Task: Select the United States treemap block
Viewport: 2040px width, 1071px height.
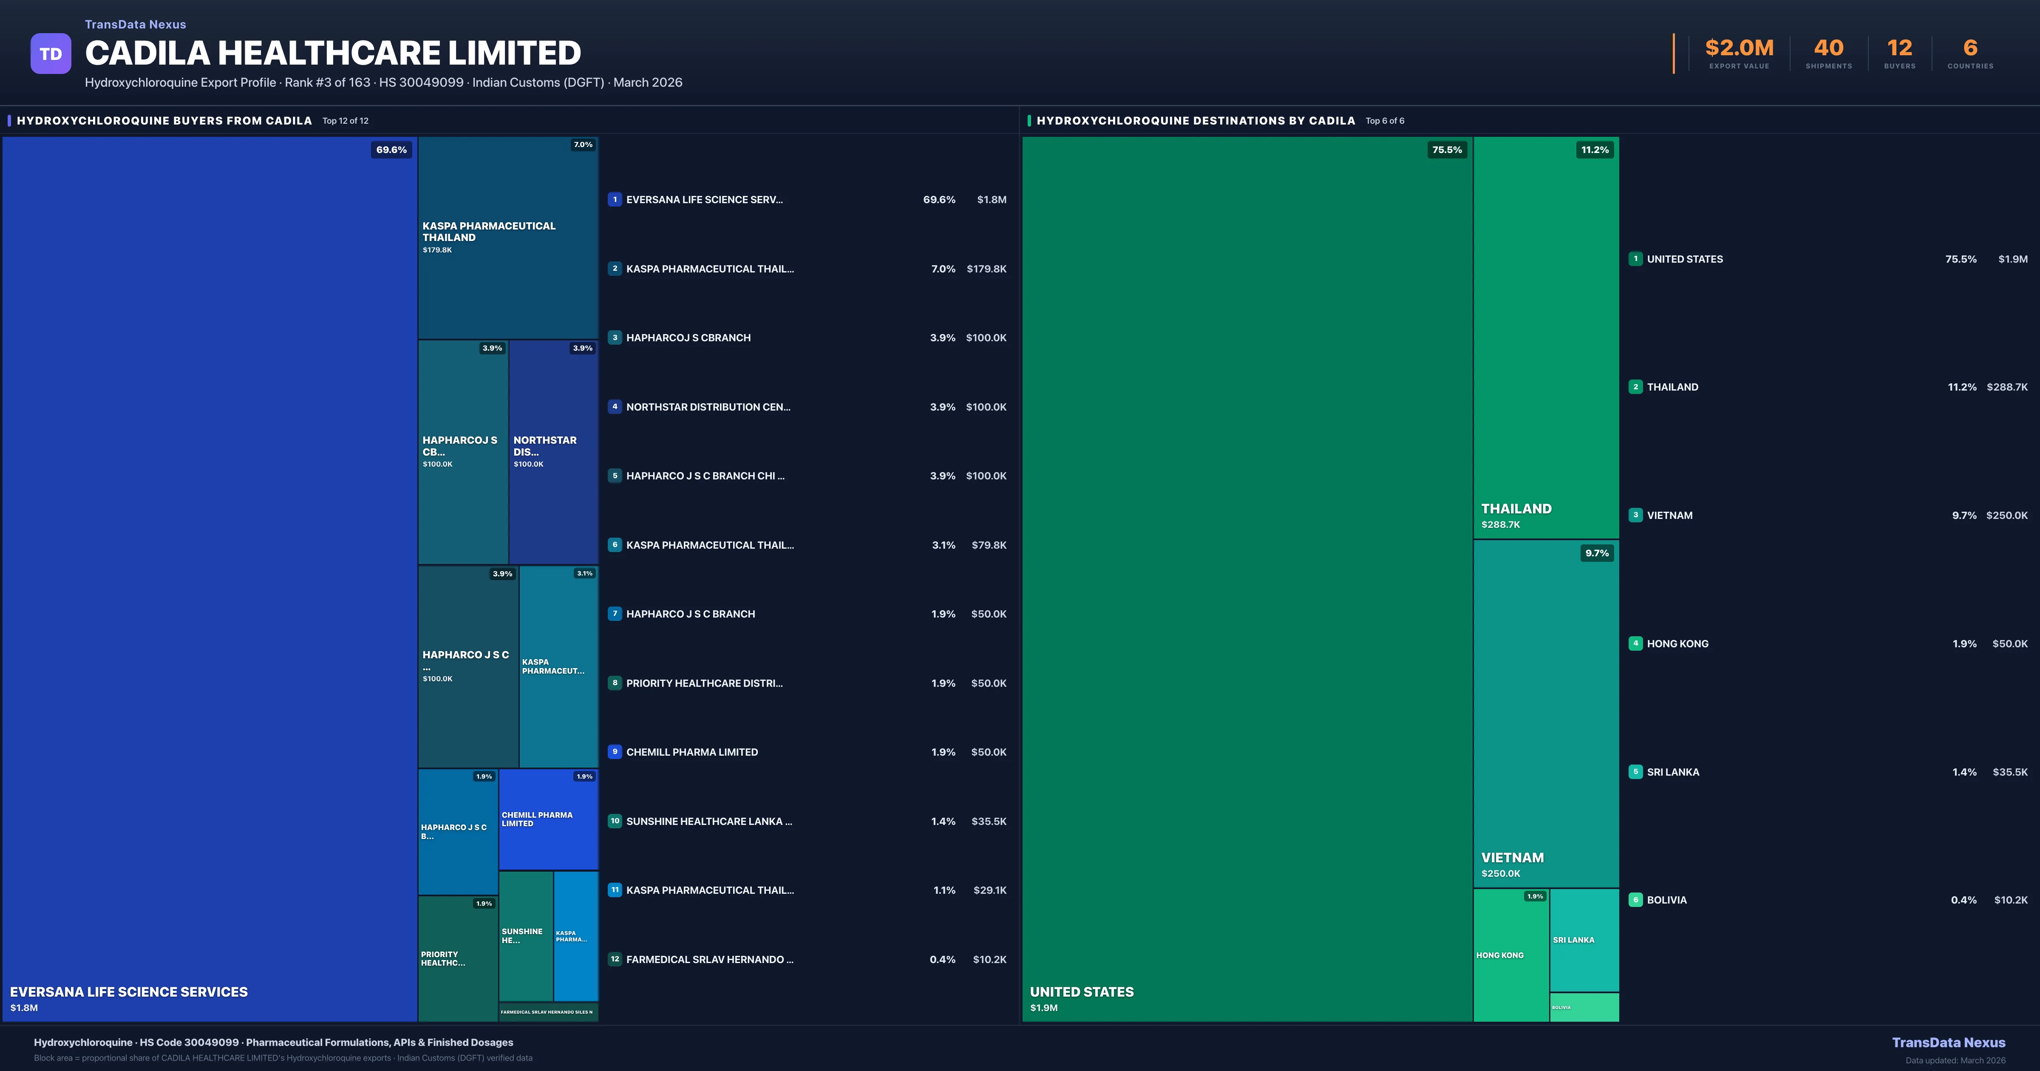Action: click(1247, 578)
